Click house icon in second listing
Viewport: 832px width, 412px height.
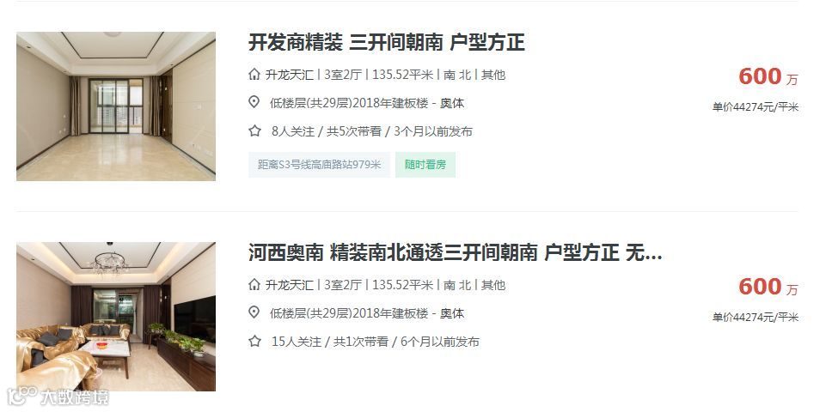pos(254,284)
